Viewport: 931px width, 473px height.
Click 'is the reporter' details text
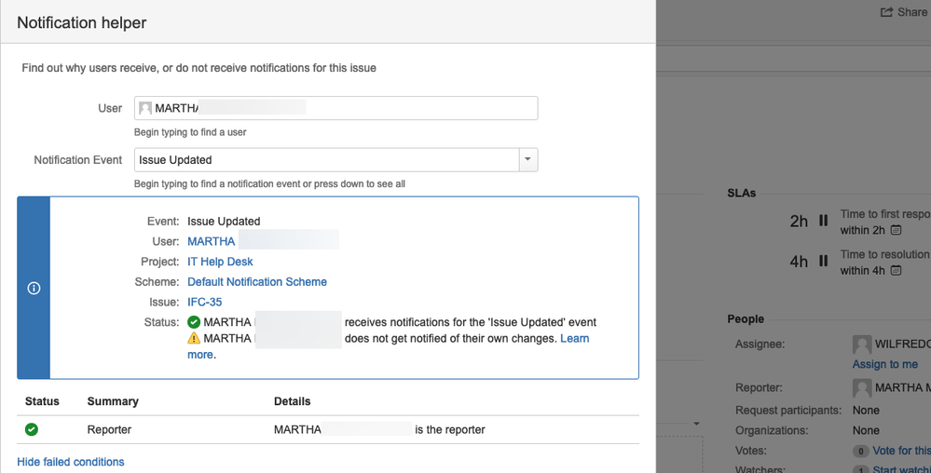click(x=450, y=429)
